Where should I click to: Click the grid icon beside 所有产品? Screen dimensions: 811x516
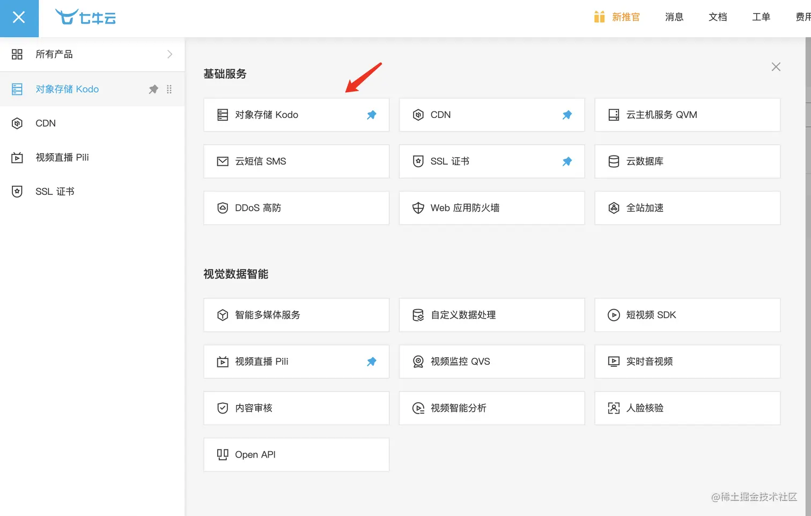point(17,54)
